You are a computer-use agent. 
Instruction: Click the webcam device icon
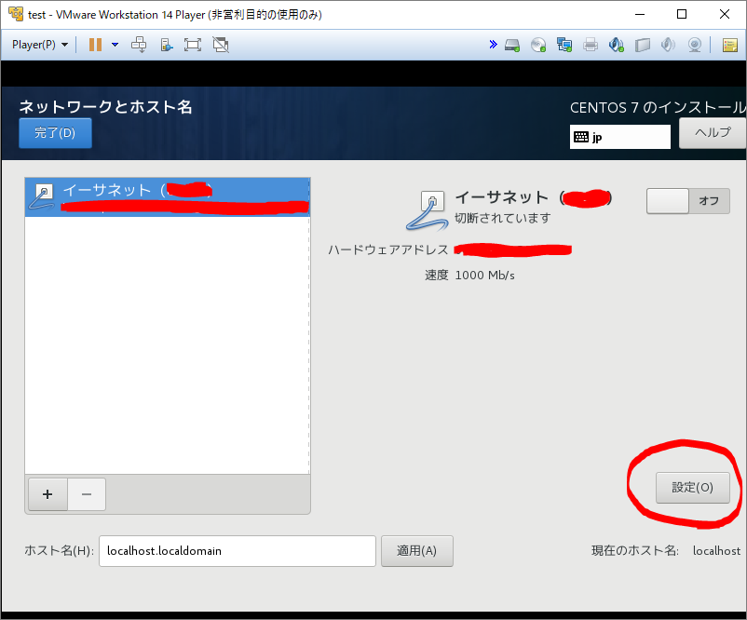(x=695, y=46)
